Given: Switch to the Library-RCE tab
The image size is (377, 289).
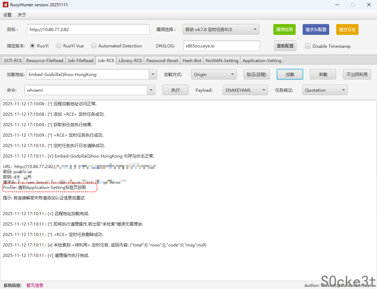Looking at the screenshot, I should (x=130, y=61).
